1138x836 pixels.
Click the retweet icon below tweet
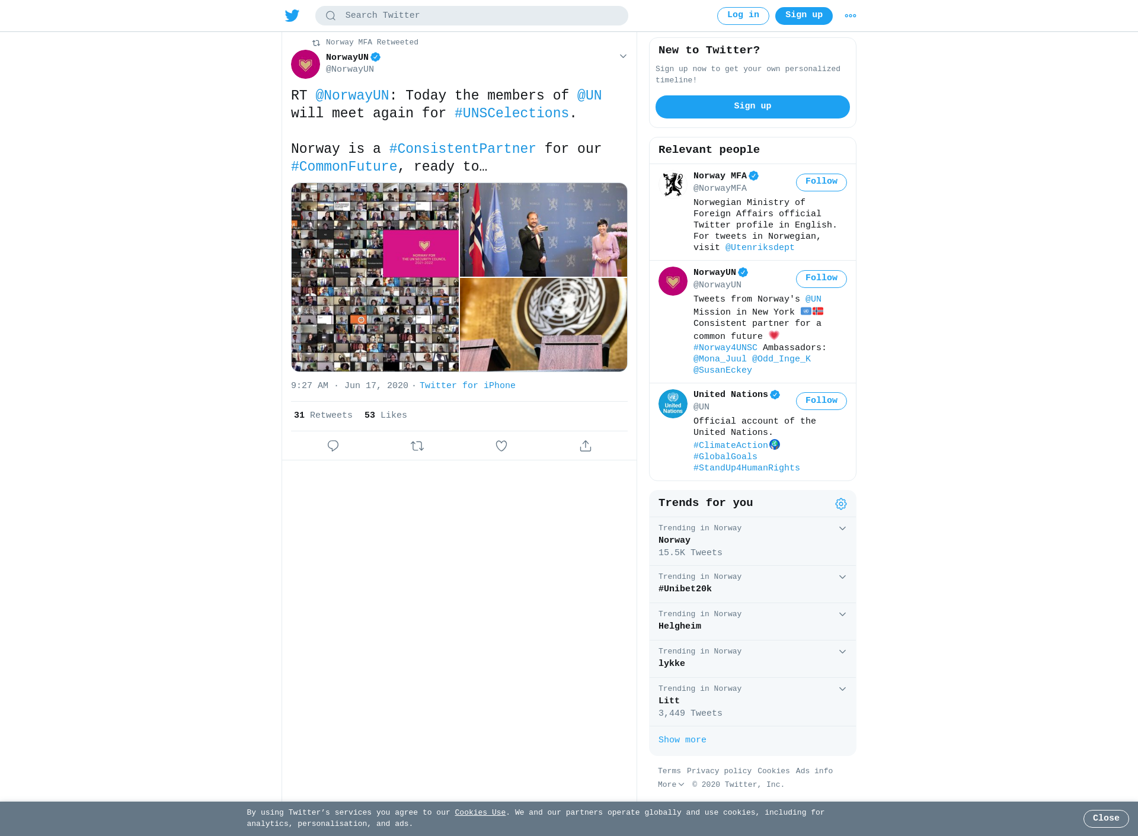[417, 446]
